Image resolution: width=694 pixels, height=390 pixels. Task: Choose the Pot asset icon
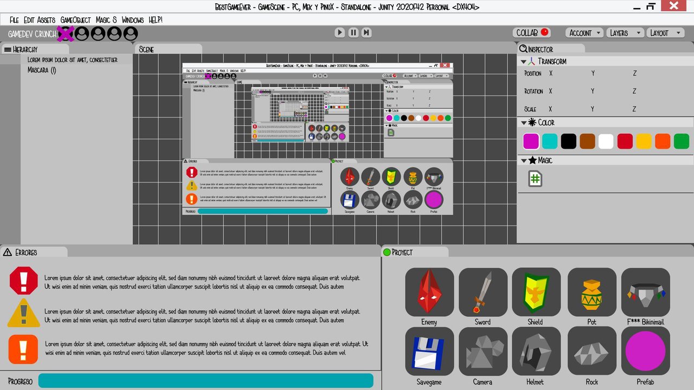[592, 292]
